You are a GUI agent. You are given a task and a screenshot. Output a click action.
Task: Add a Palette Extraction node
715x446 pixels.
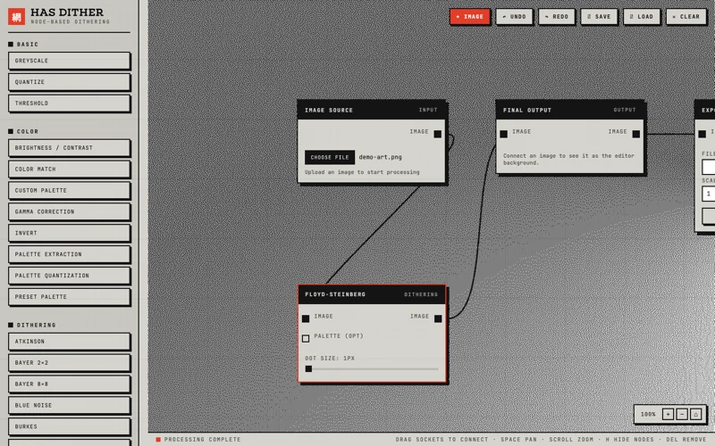pos(69,254)
